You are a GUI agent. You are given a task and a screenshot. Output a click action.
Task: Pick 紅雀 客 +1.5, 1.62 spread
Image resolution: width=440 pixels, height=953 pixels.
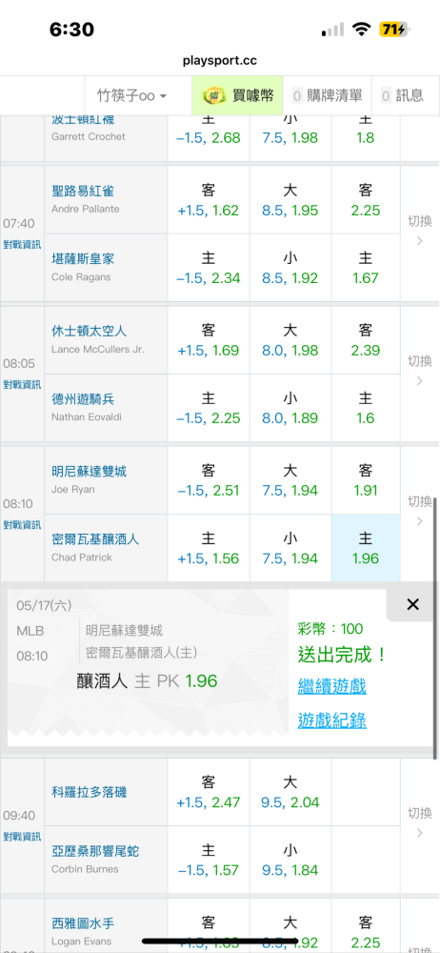coord(209,200)
